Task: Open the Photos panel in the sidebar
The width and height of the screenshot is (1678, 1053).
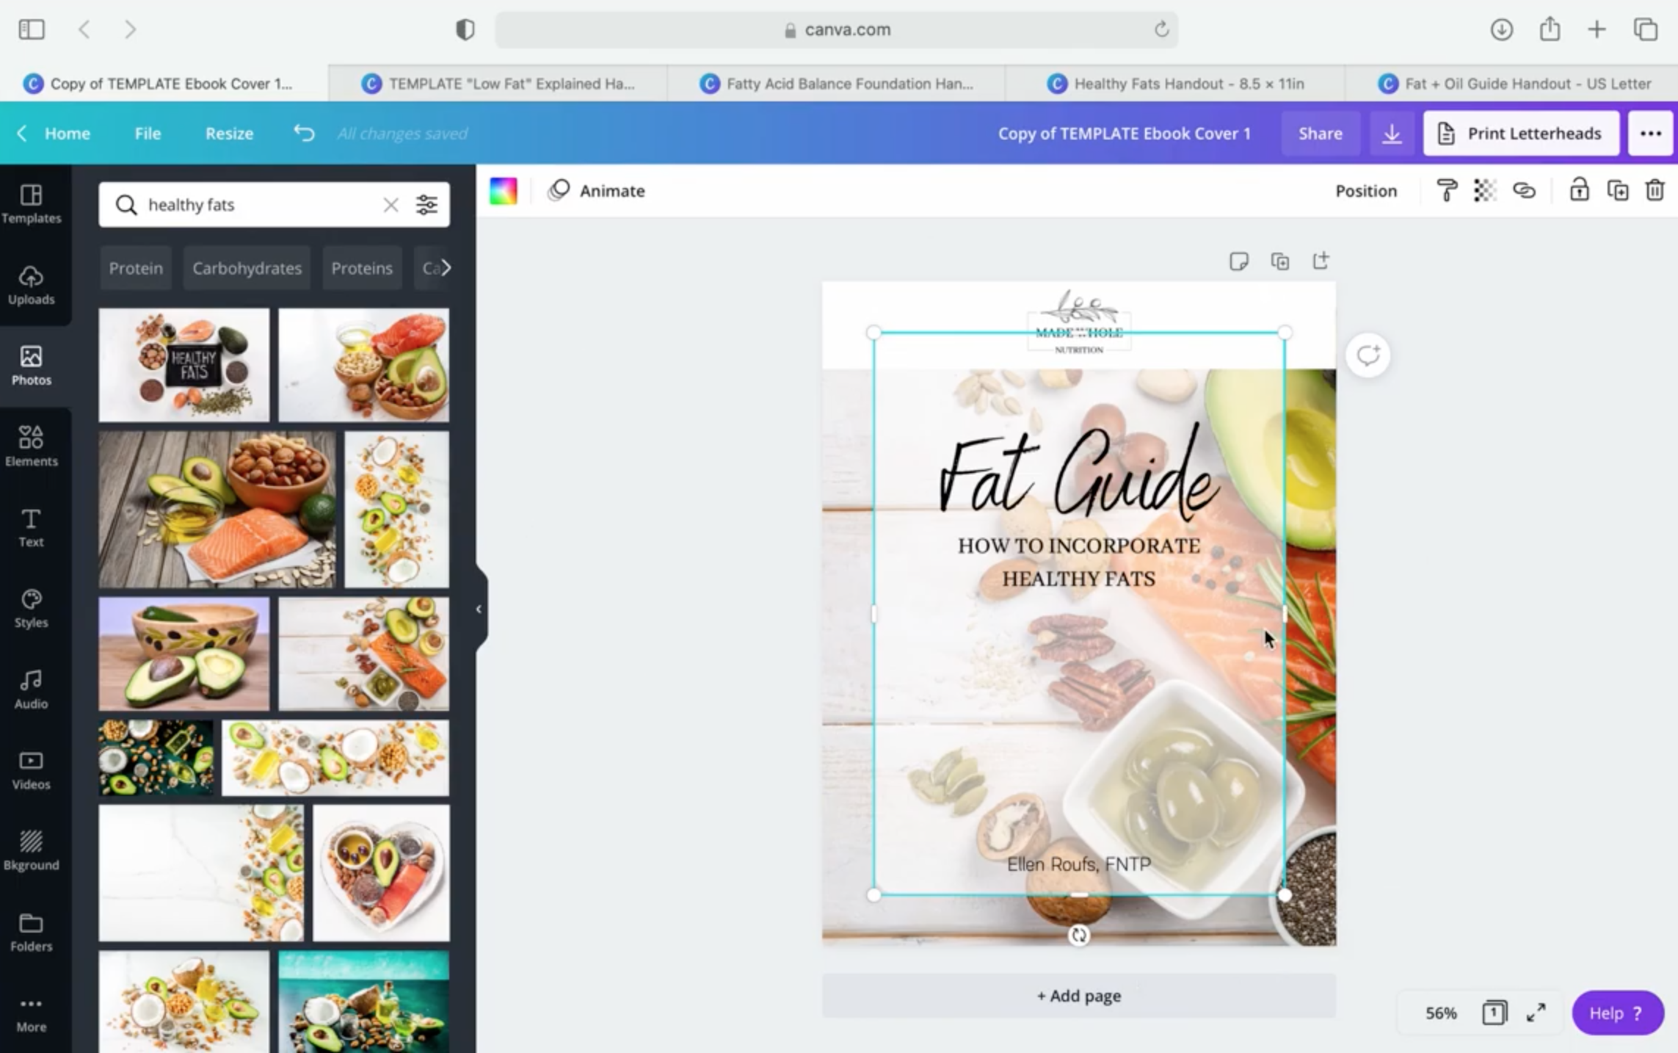Action: (31, 365)
